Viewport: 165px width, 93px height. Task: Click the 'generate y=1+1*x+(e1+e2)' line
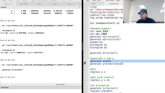(107, 64)
